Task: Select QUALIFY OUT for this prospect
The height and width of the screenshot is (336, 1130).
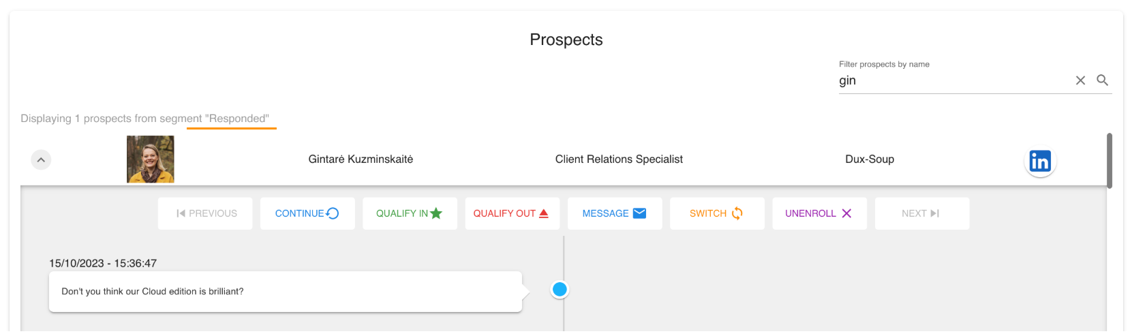Action: [512, 213]
